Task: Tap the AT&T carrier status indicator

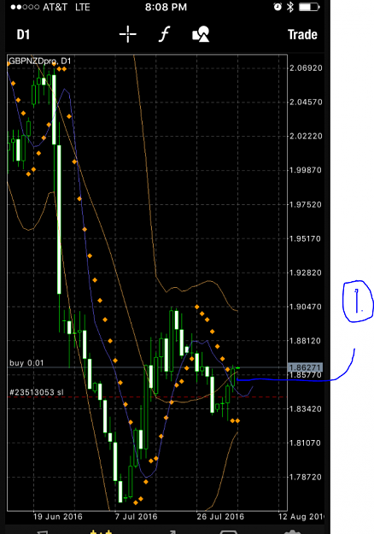Action: (55, 7)
